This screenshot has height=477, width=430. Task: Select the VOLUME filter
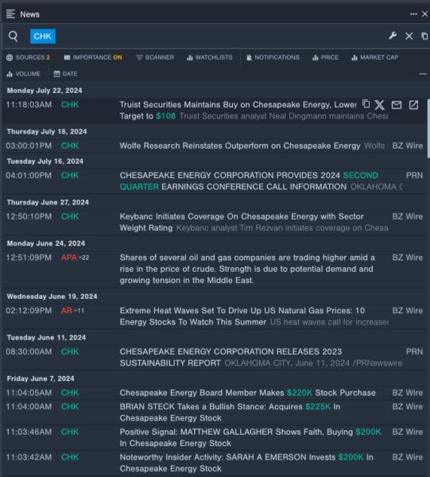coord(23,74)
